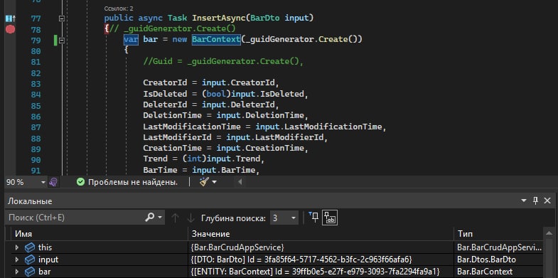Click the Bar.BarContext type cell
The width and height of the screenshot is (558, 278).
tap(498, 272)
